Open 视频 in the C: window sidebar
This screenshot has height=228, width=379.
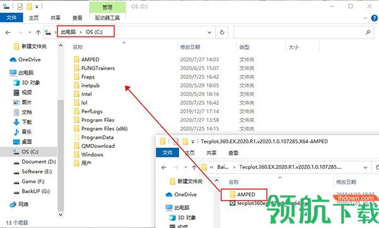23,92
